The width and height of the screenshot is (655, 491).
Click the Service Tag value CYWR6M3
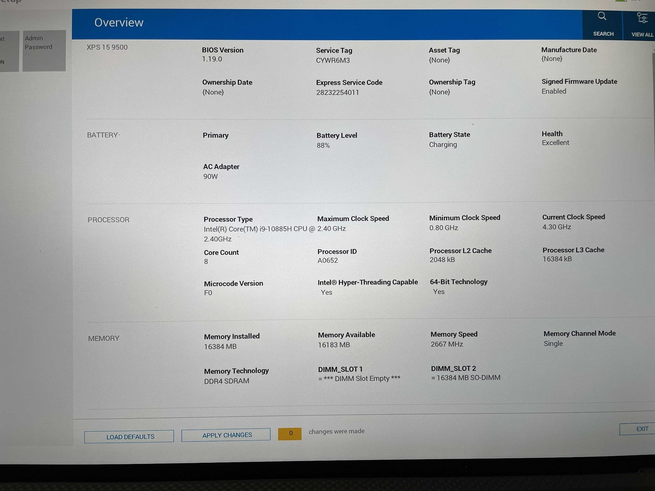(x=333, y=60)
